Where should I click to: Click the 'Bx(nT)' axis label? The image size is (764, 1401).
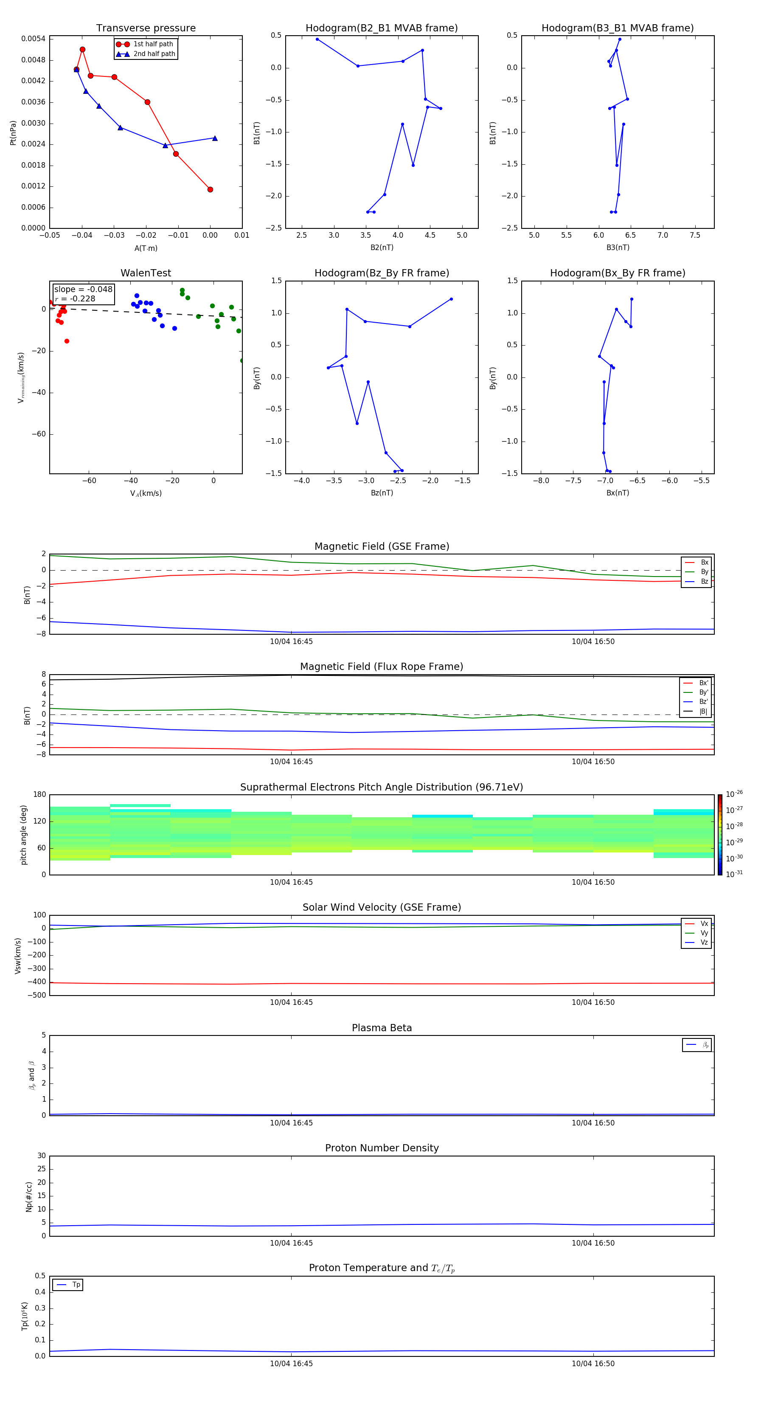(618, 493)
